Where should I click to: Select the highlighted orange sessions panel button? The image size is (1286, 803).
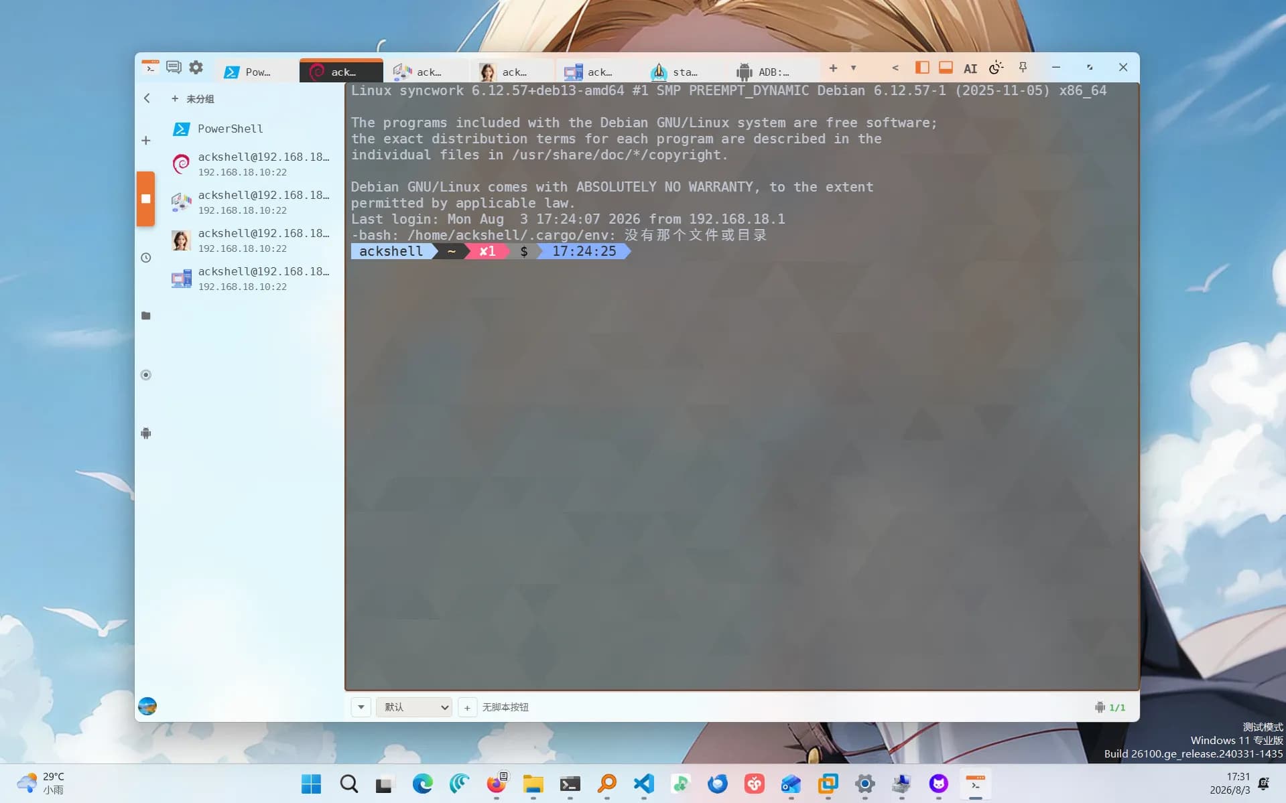(146, 199)
